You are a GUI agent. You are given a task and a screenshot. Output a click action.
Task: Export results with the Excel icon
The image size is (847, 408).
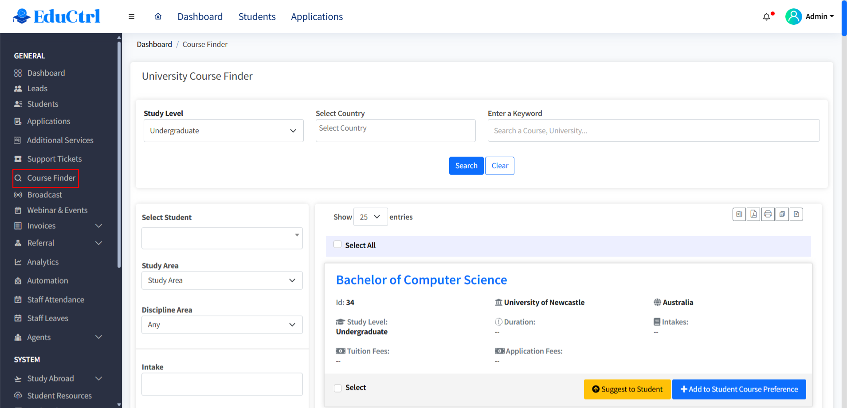(739, 214)
